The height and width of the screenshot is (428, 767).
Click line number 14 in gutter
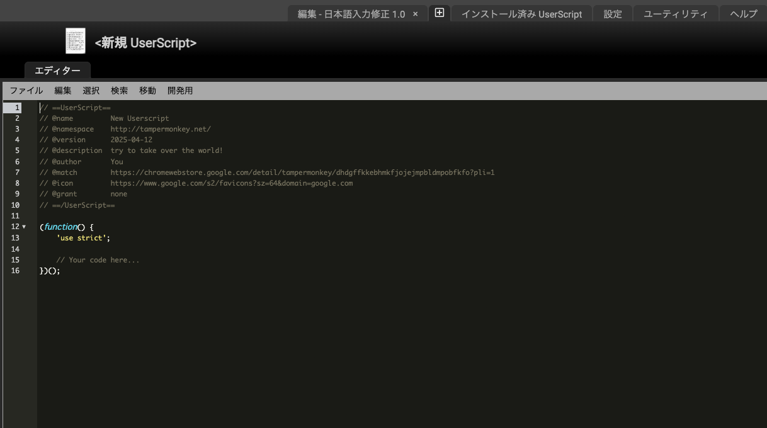(15, 249)
